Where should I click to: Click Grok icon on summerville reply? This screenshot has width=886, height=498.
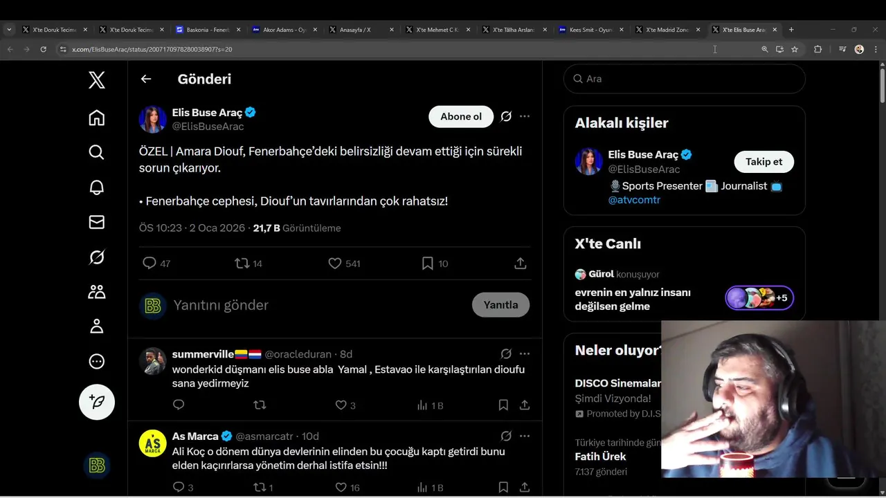point(506,353)
